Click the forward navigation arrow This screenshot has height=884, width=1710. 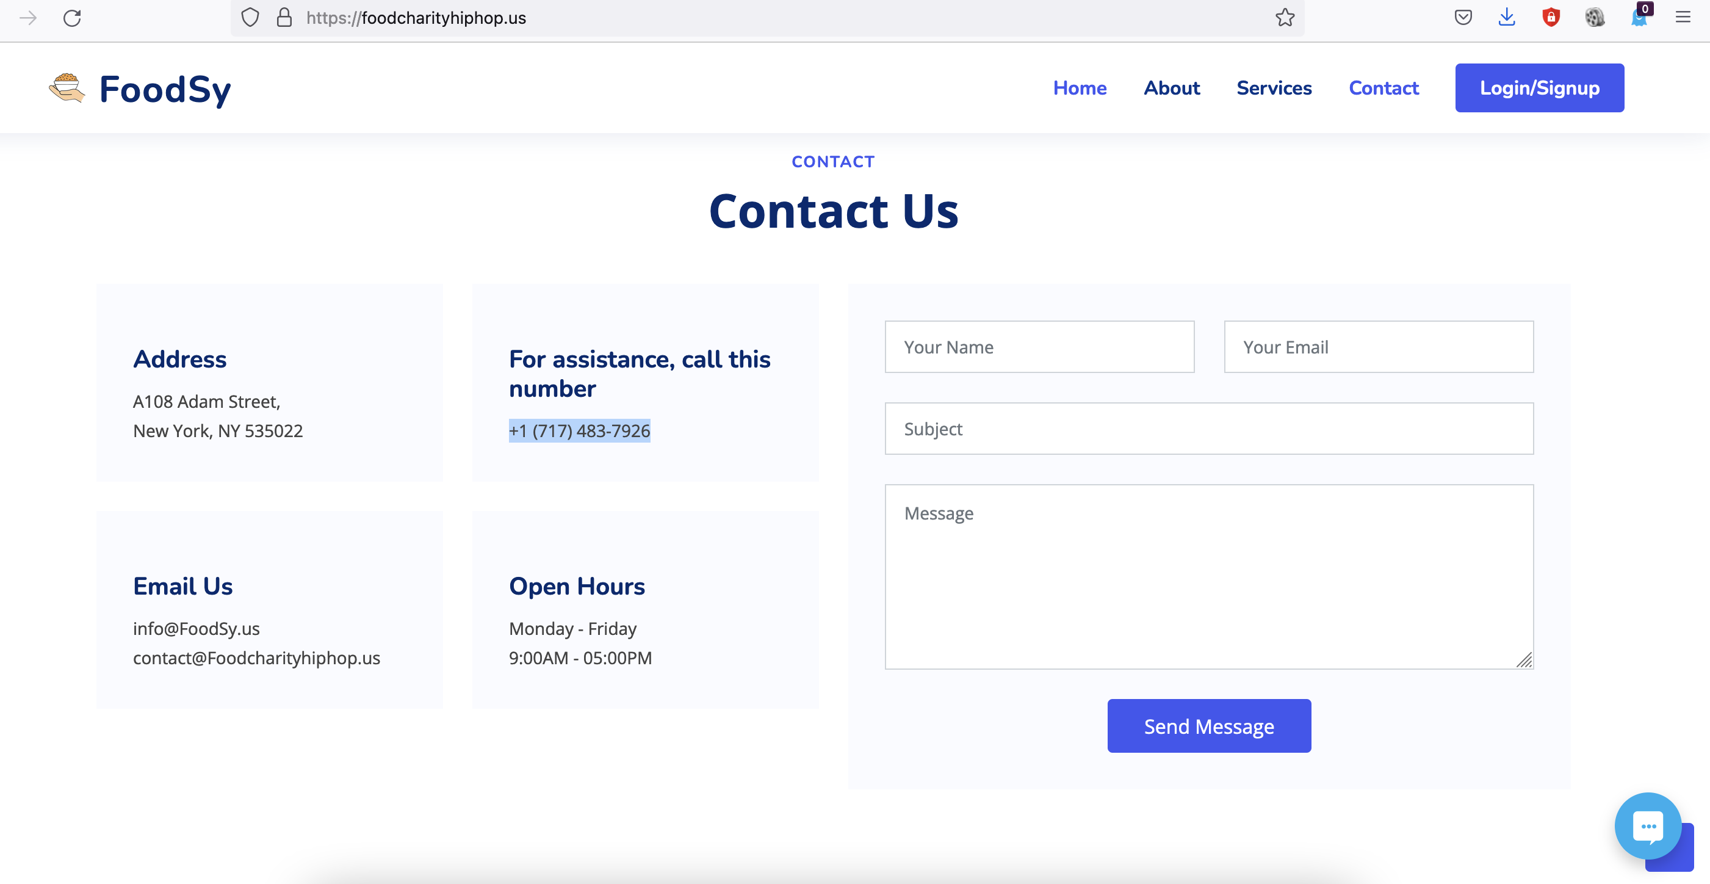coord(28,18)
